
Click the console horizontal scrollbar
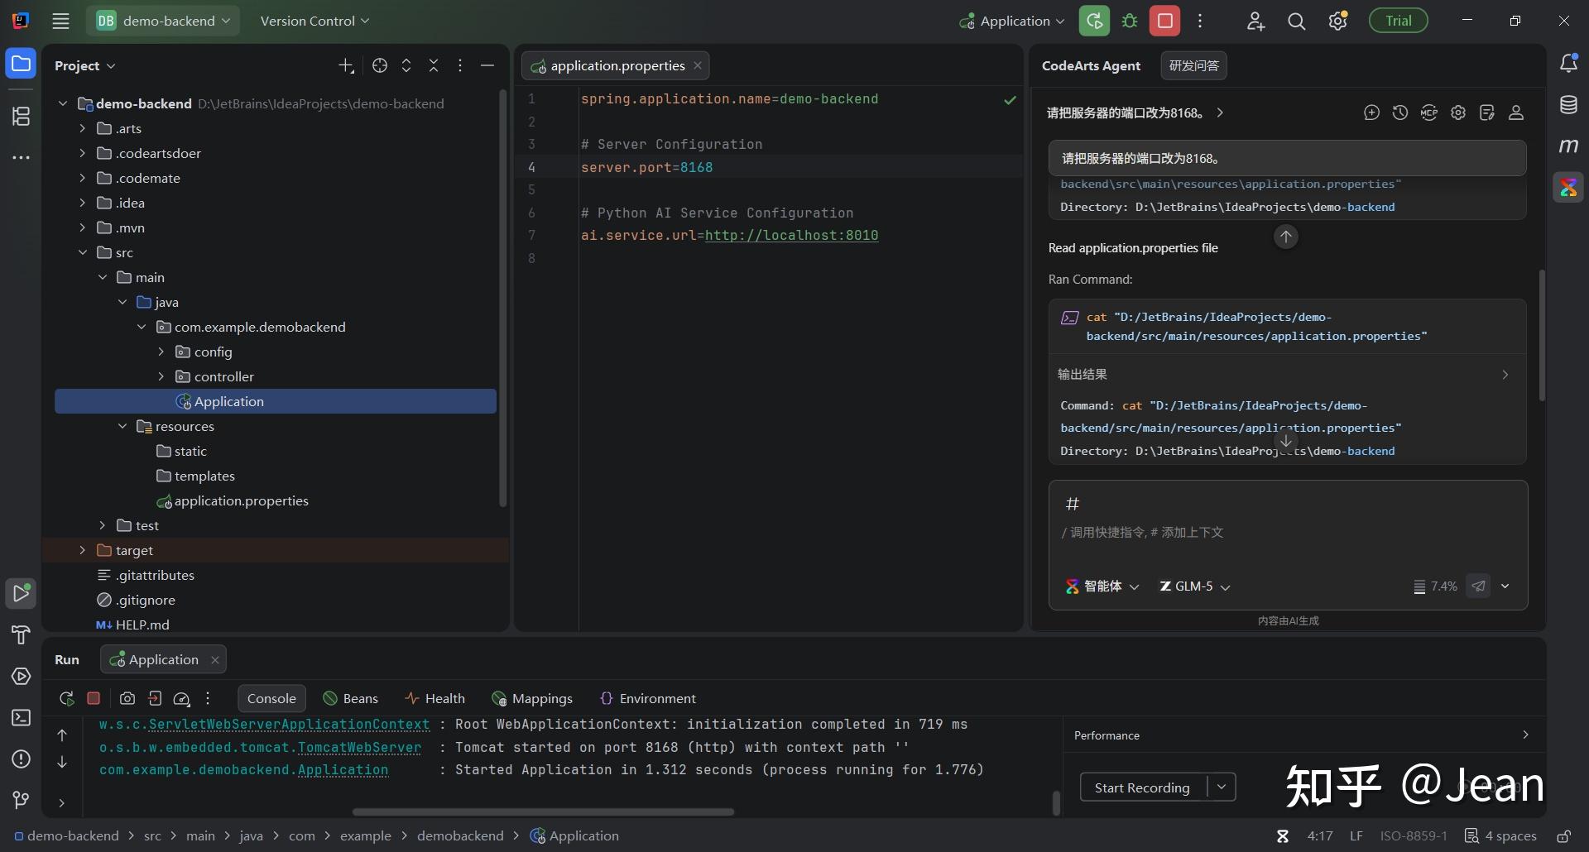543,811
